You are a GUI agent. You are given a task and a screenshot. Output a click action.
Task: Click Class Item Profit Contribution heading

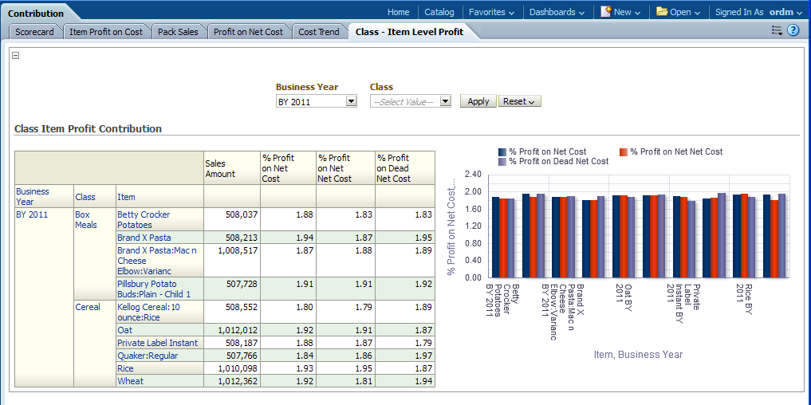pos(88,129)
